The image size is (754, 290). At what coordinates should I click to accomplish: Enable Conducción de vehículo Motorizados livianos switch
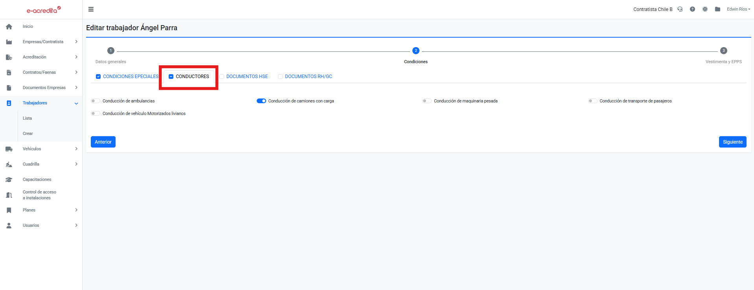pyautogui.click(x=96, y=113)
